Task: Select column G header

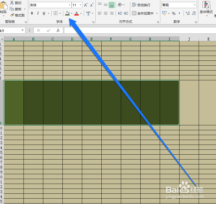Action: pyautogui.click(x=131, y=39)
